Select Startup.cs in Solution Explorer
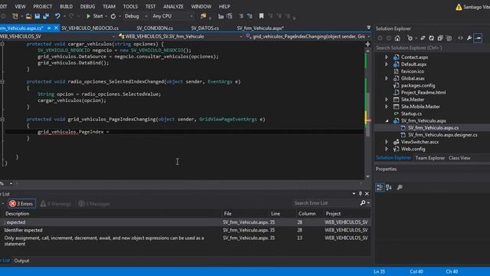 point(411,113)
